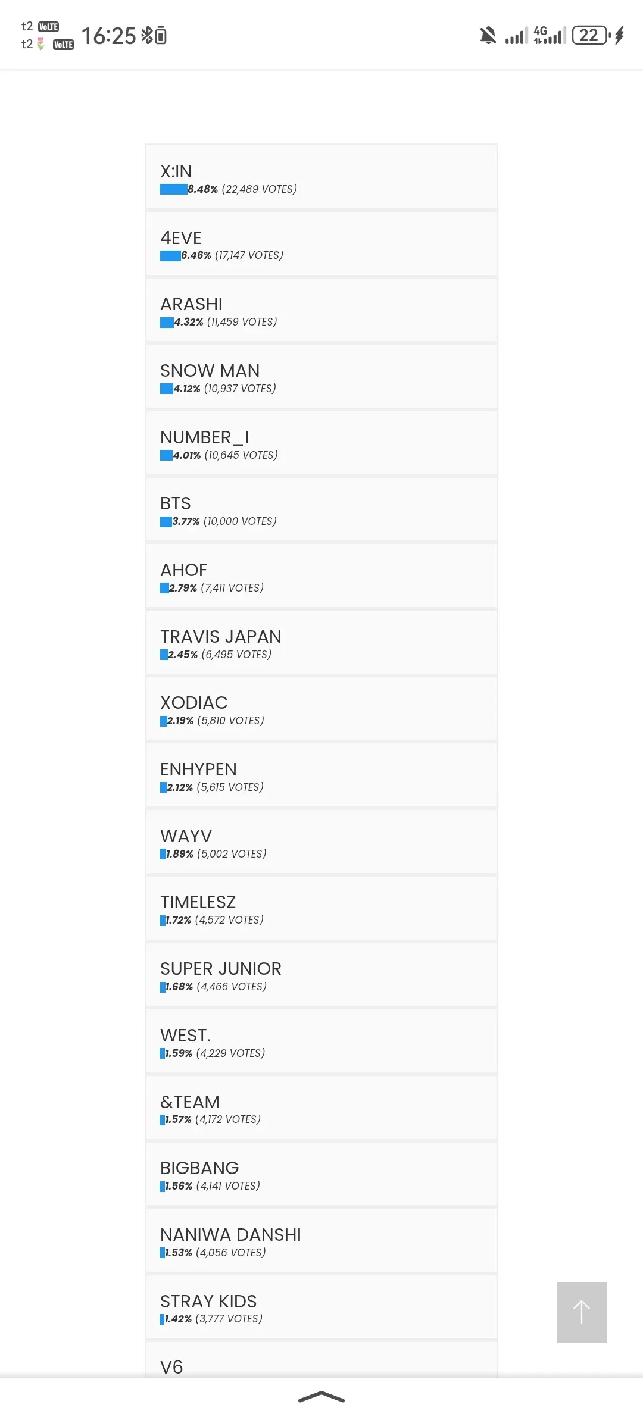643x1414 pixels.
Task: Choose the TRAVIS JAPAN entry
Action: click(x=321, y=643)
